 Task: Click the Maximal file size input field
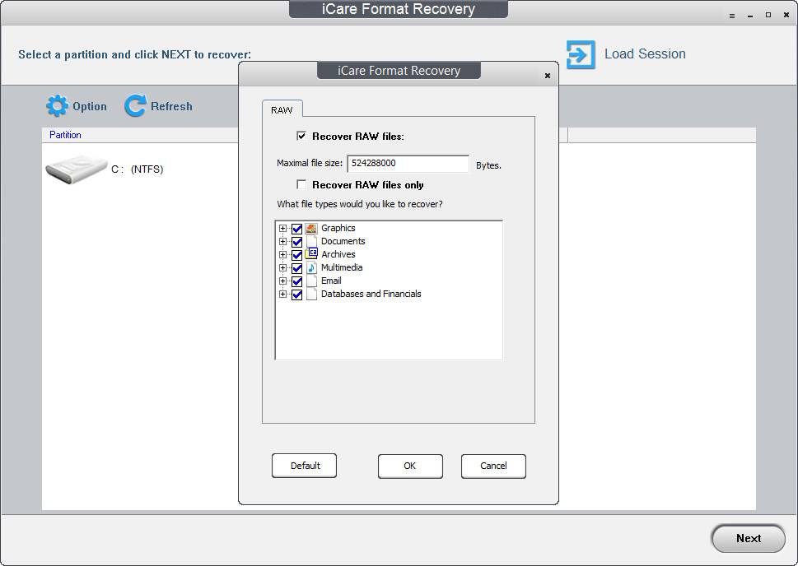click(x=408, y=163)
